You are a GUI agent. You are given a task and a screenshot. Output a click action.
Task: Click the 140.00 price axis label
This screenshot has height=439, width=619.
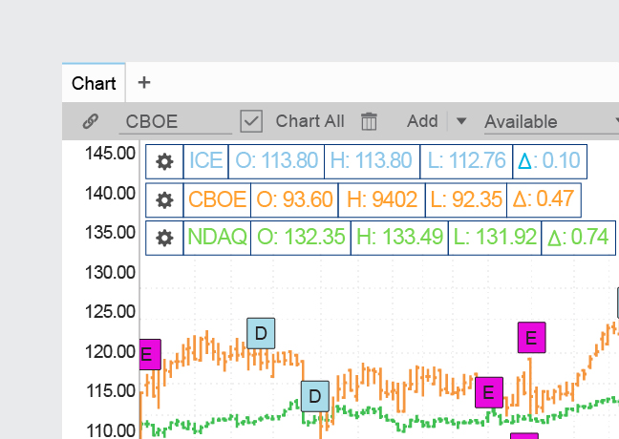pyautogui.click(x=110, y=194)
